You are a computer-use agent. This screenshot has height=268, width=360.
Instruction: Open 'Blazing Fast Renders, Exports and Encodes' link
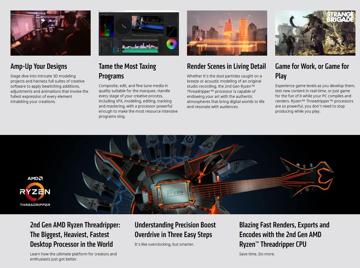[284, 234]
